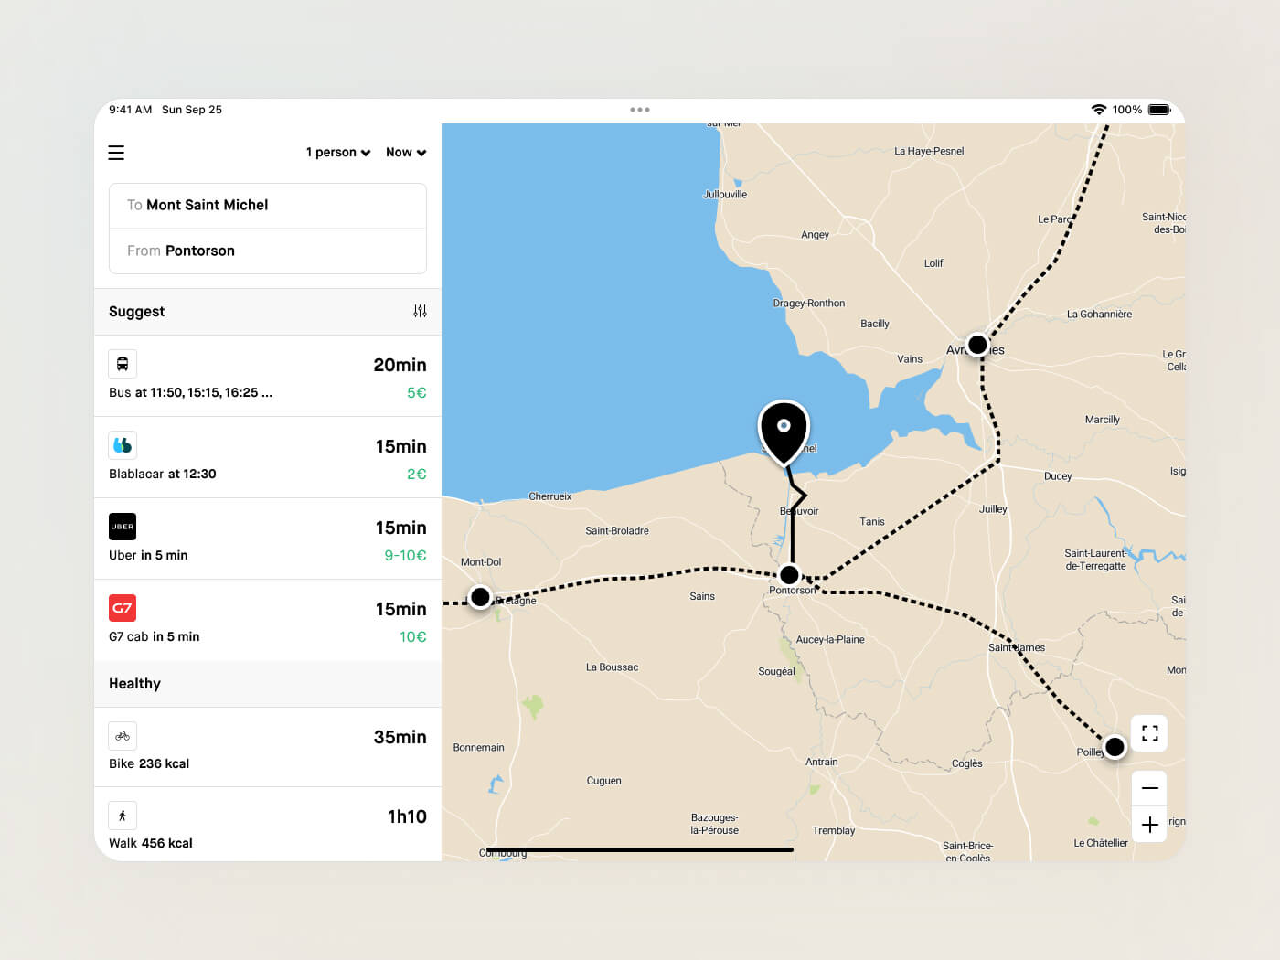Click the 9:41 AM clock
The image size is (1280, 960).
[x=130, y=110]
